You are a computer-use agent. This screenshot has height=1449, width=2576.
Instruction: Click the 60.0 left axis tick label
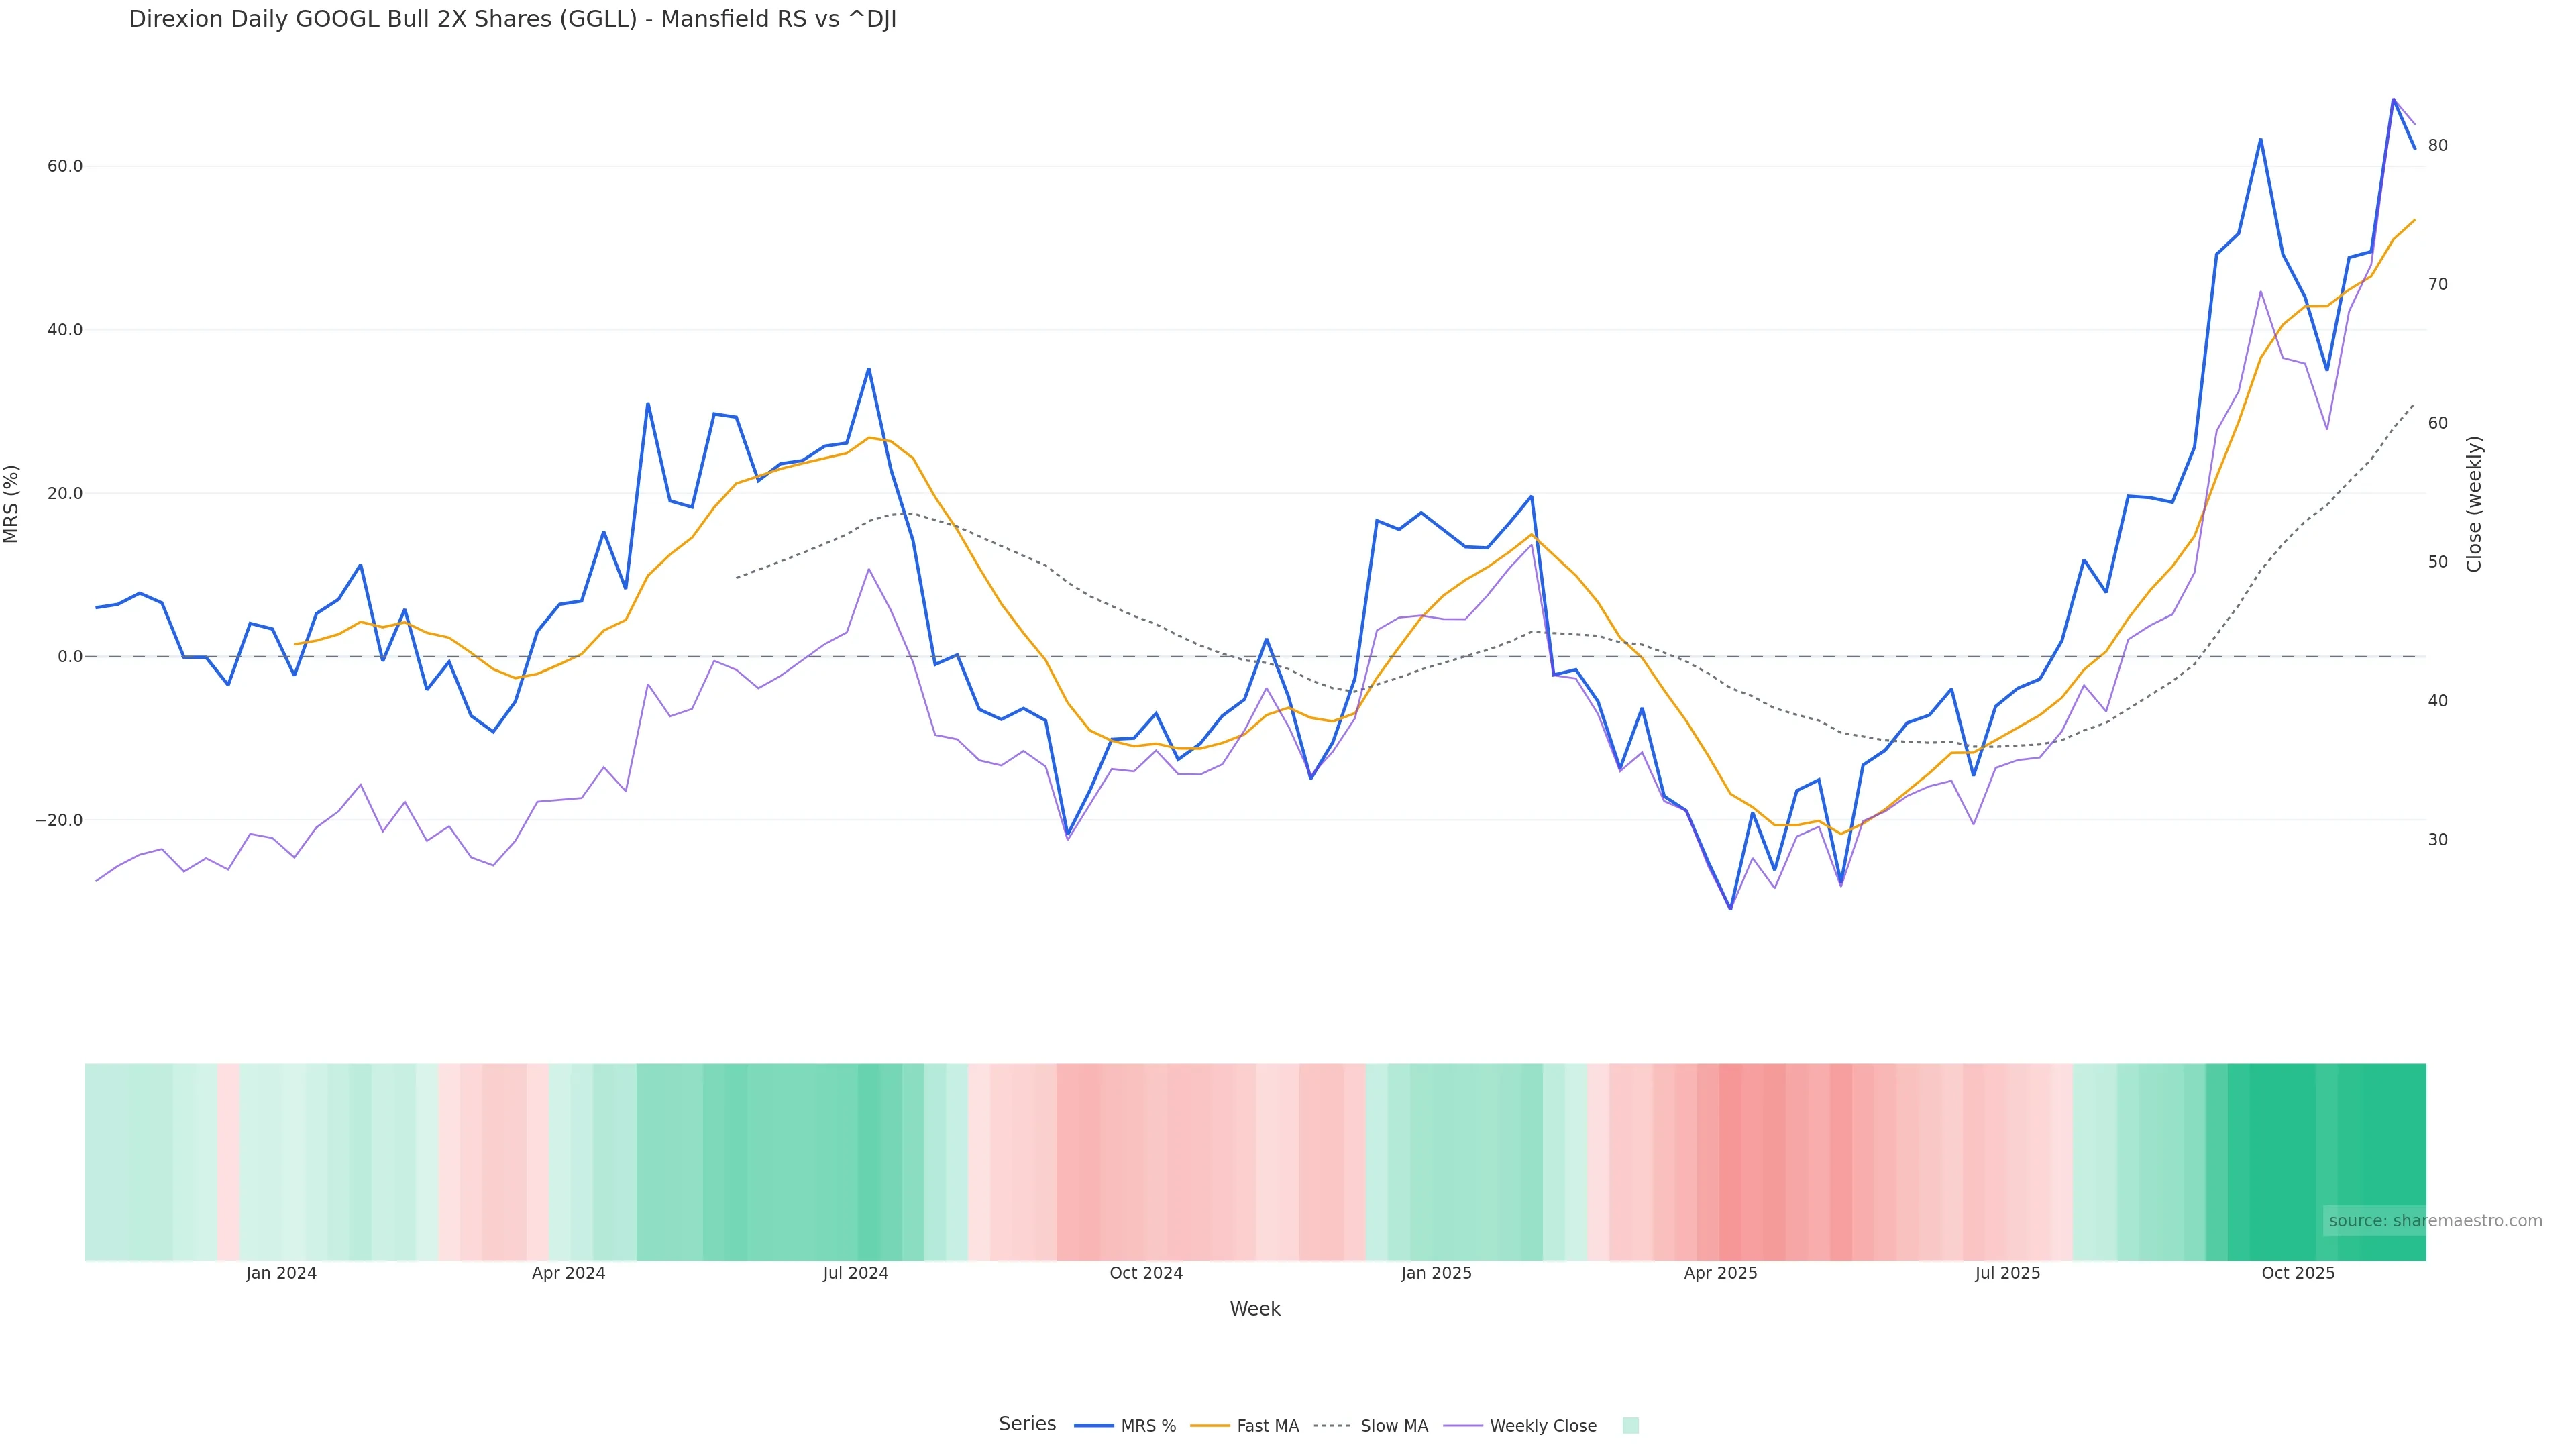pos(65,166)
